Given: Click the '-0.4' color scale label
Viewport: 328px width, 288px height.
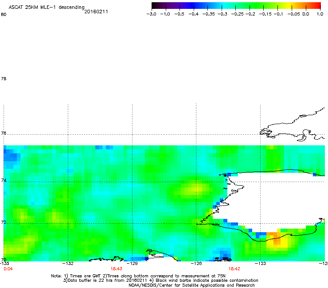Looking at the screenshot, I should pyautogui.click(x=194, y=14).
